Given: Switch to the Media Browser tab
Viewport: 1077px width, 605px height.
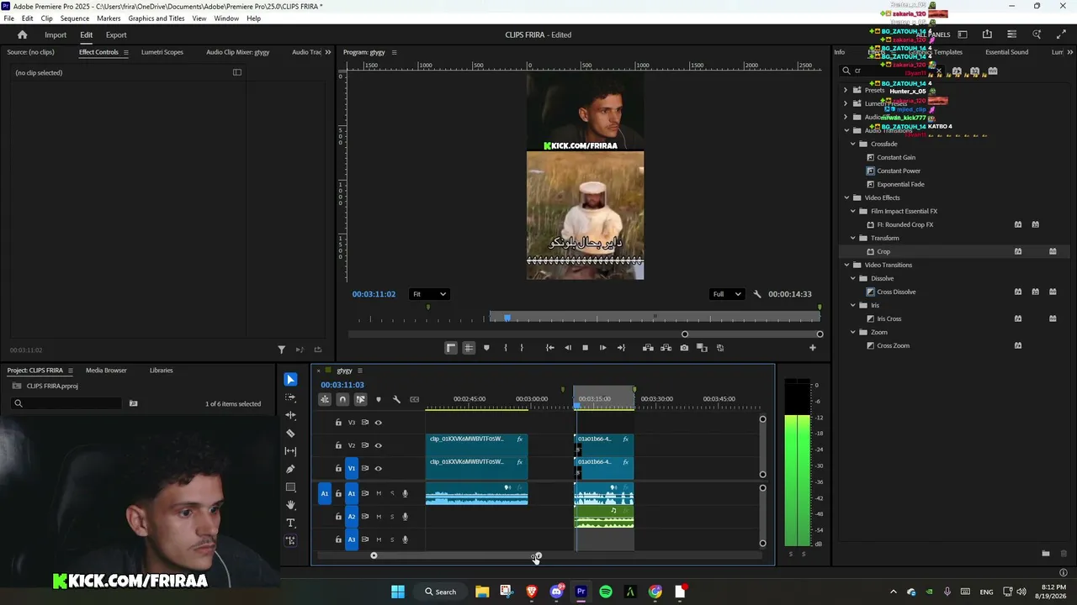Looking at the screenshot, I should [x=106, y=371].
